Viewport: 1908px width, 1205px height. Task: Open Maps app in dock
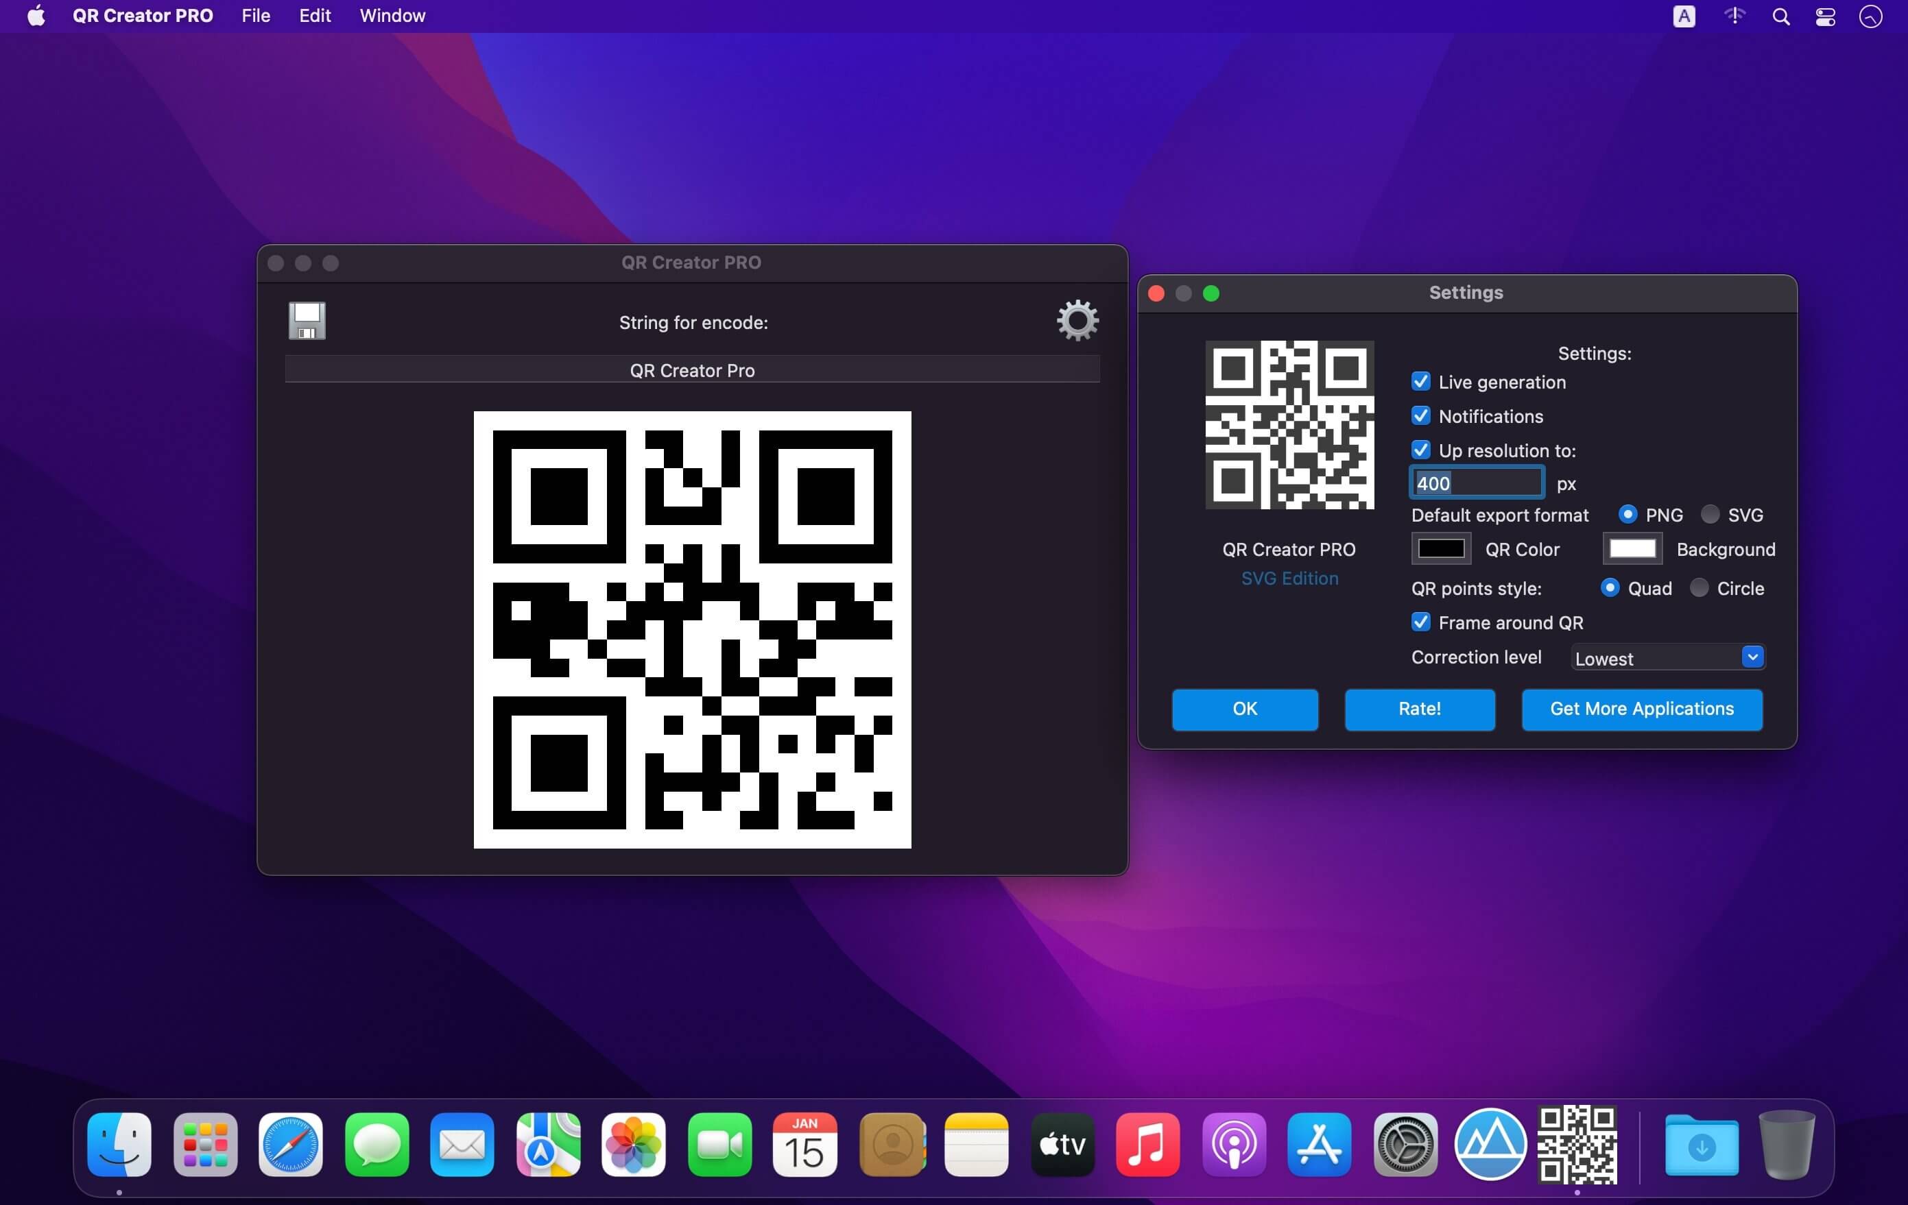[548, 1144]
